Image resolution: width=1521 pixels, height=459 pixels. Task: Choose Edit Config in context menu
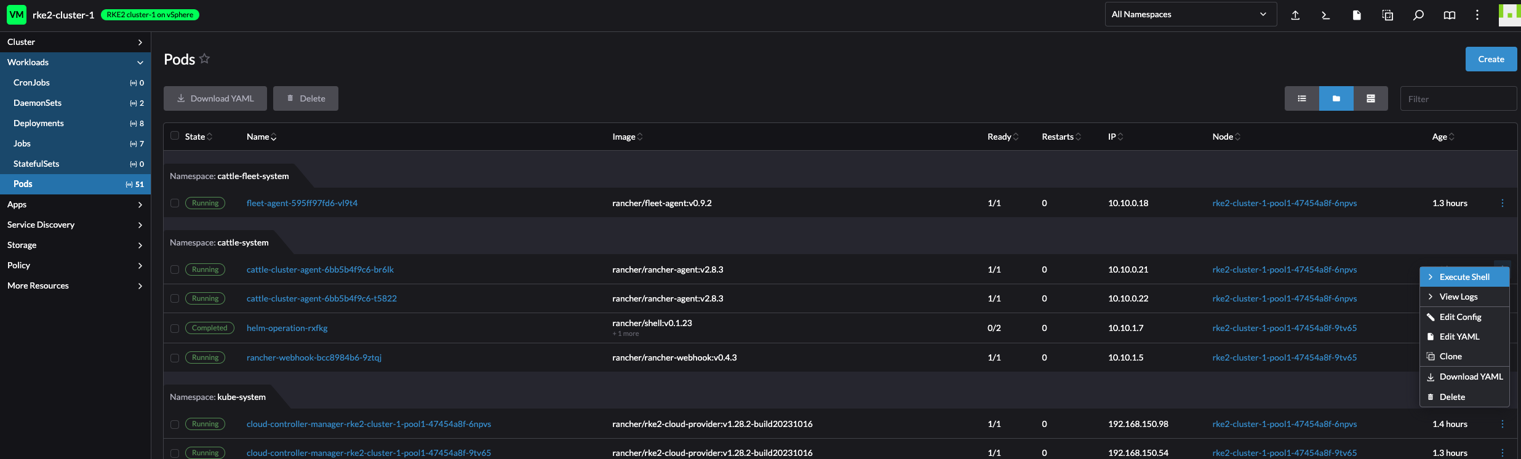coord(1464,317)
